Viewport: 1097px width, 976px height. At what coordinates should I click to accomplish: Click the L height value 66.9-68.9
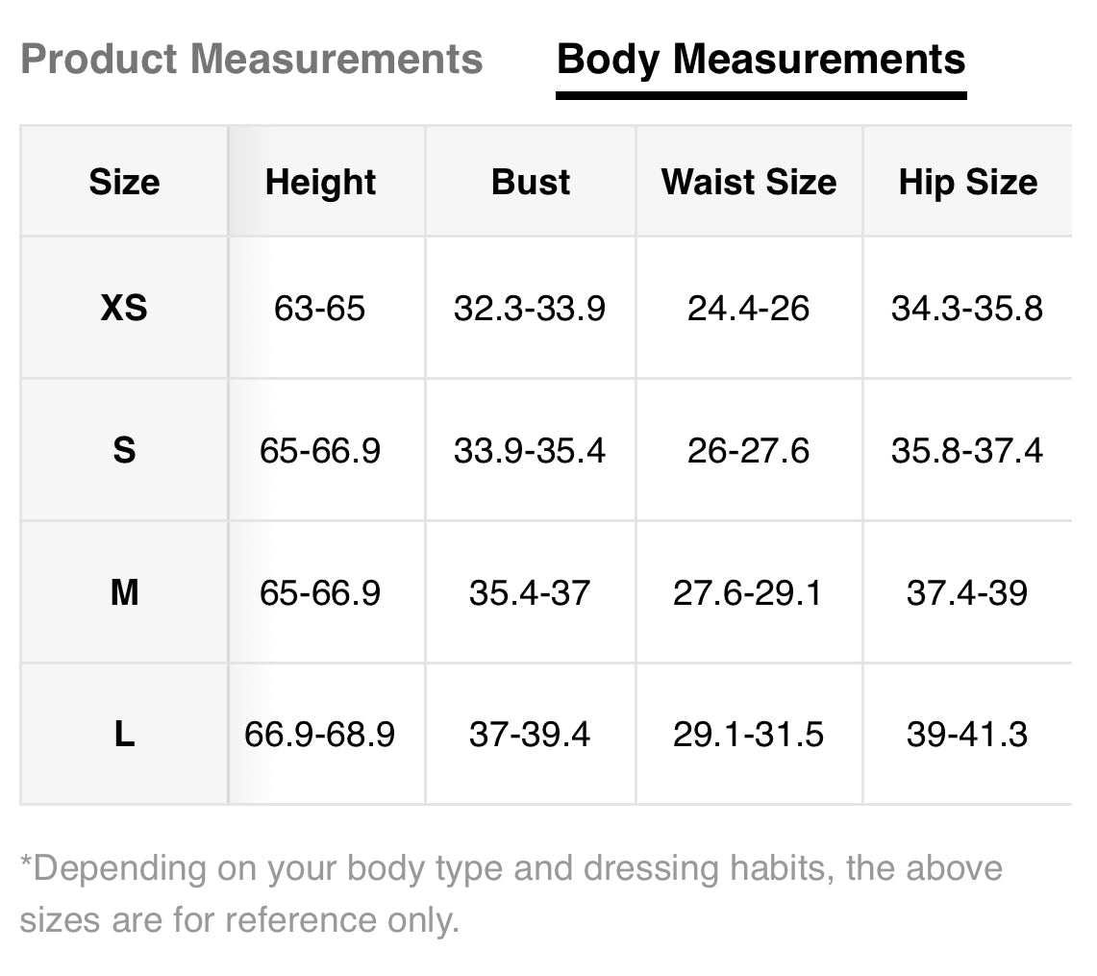[320, 735]
